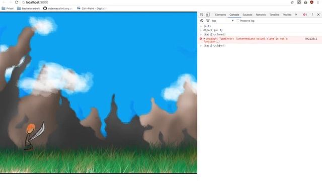Open the Timeline tab
The image size is (322, 181).
point(274,15)
